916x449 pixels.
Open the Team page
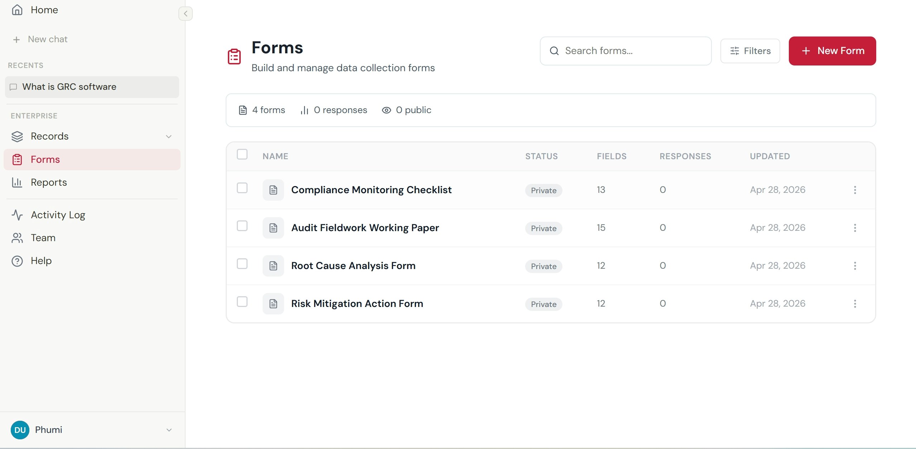point(43,238)
